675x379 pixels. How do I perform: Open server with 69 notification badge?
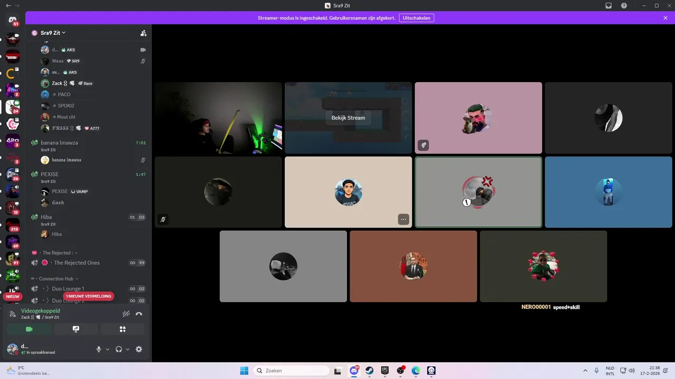point(13,242)
